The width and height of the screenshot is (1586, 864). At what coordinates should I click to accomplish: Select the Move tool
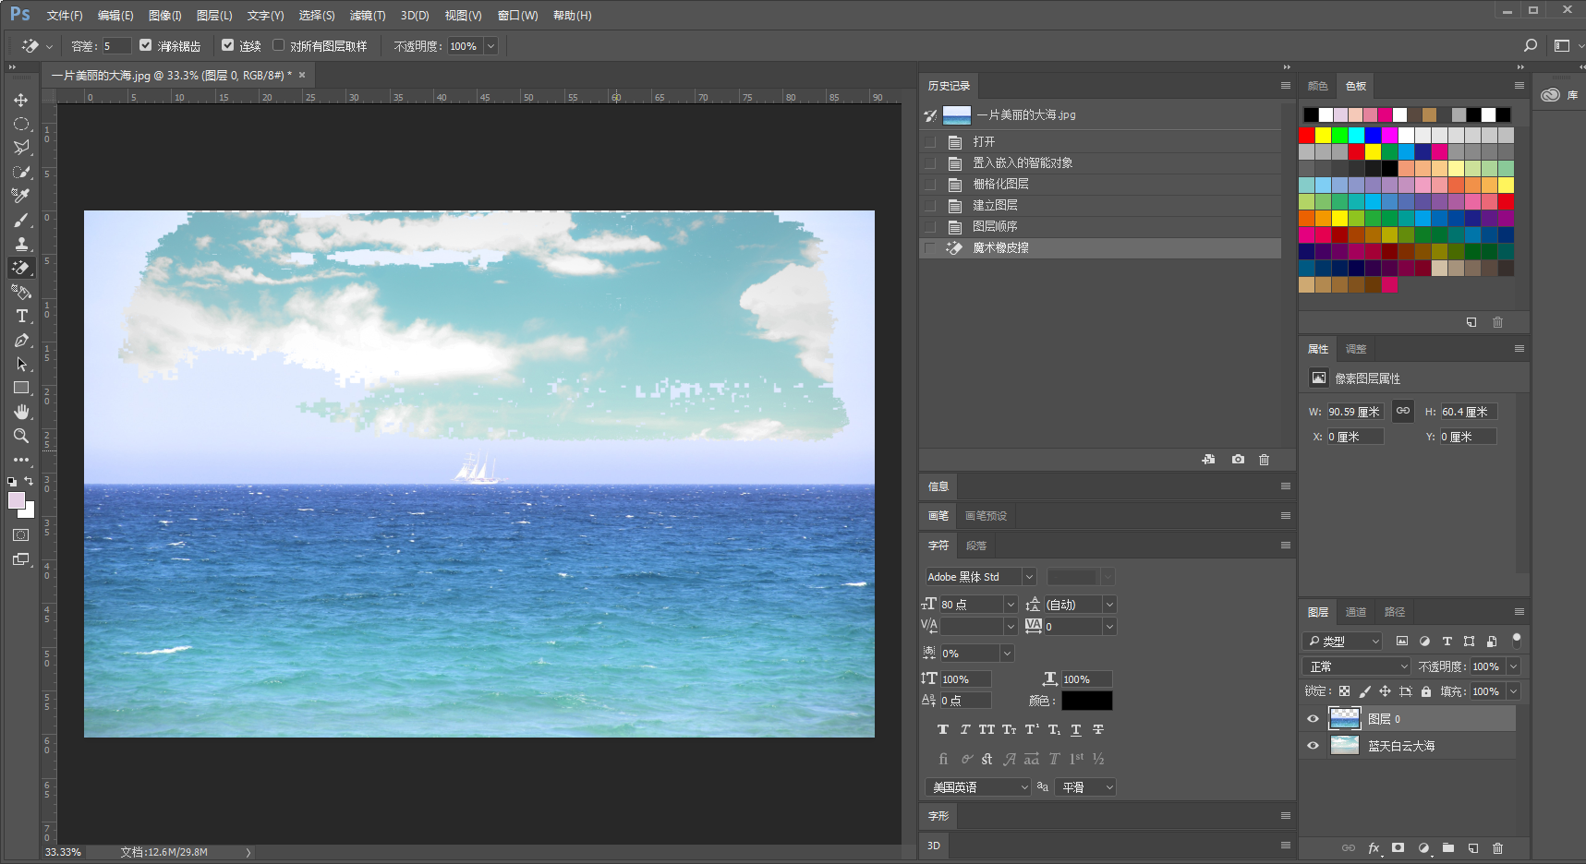point(20,100)
